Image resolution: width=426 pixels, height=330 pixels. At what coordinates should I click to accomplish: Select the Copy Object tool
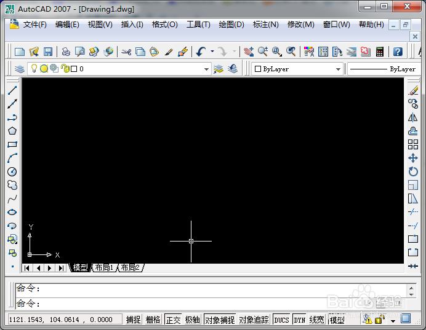coord(413,104)
